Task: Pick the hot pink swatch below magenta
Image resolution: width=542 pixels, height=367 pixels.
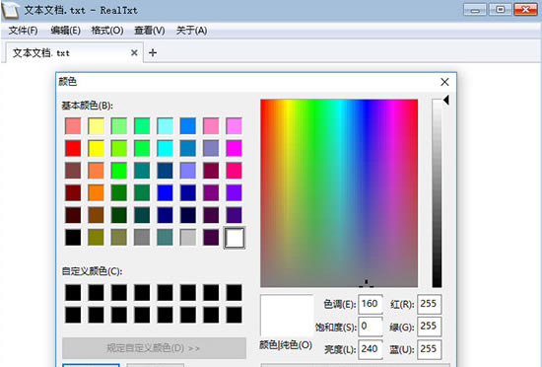Action: point(234,171)
